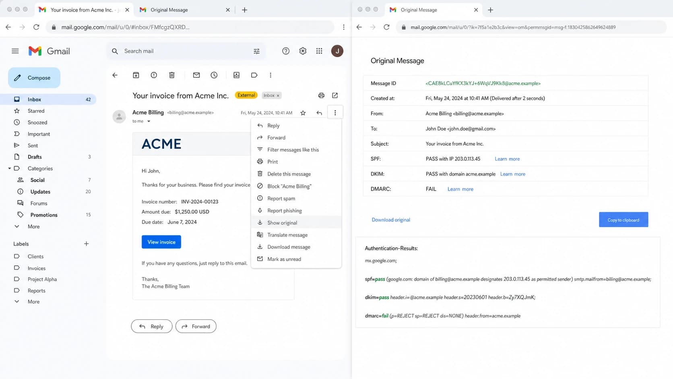673x379 pixels.
Task: Snooze this email clock icon
Action: pos(214,75)
